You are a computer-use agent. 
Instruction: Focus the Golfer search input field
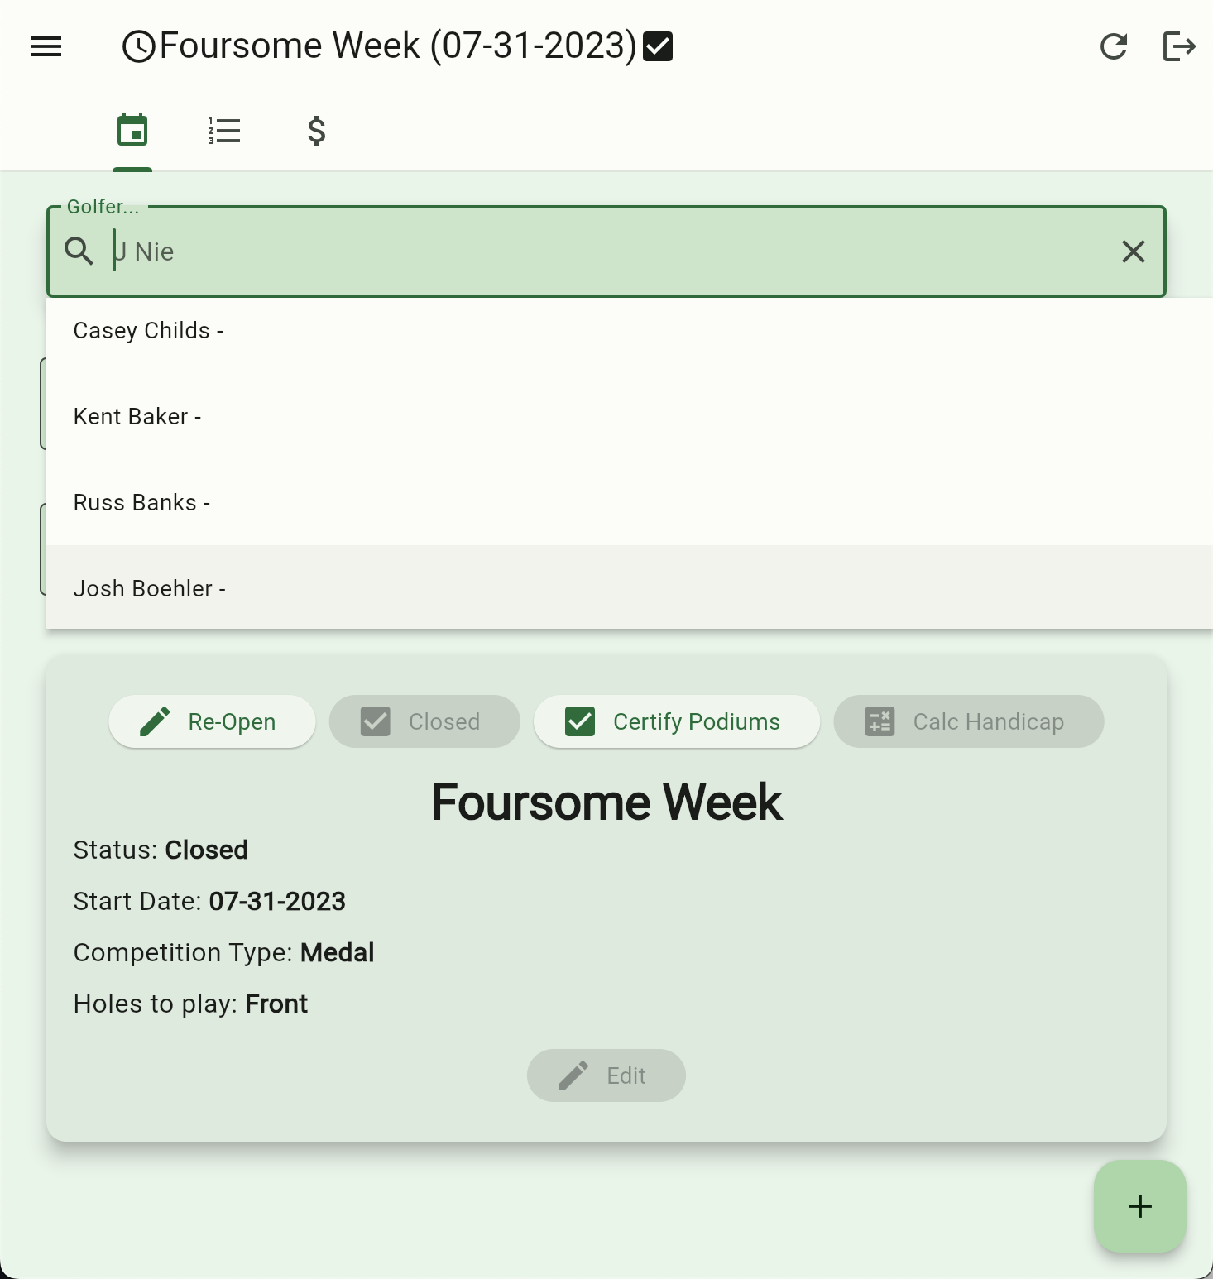coord(612,251)
